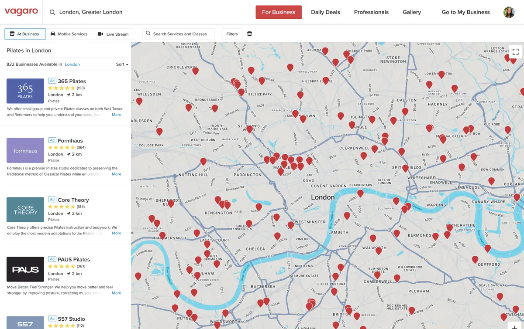Click the map pin at St John's Wood
The height and width of the screenshot is (329, 524).
point(250,129)
